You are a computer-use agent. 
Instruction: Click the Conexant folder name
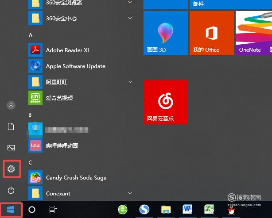point(58,193)
